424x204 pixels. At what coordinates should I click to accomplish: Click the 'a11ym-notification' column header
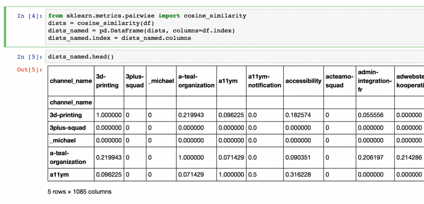[264, 81]
